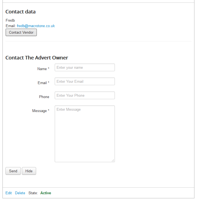Click the message box resize handle
The image size is (198, 203).
coord(113,160)
